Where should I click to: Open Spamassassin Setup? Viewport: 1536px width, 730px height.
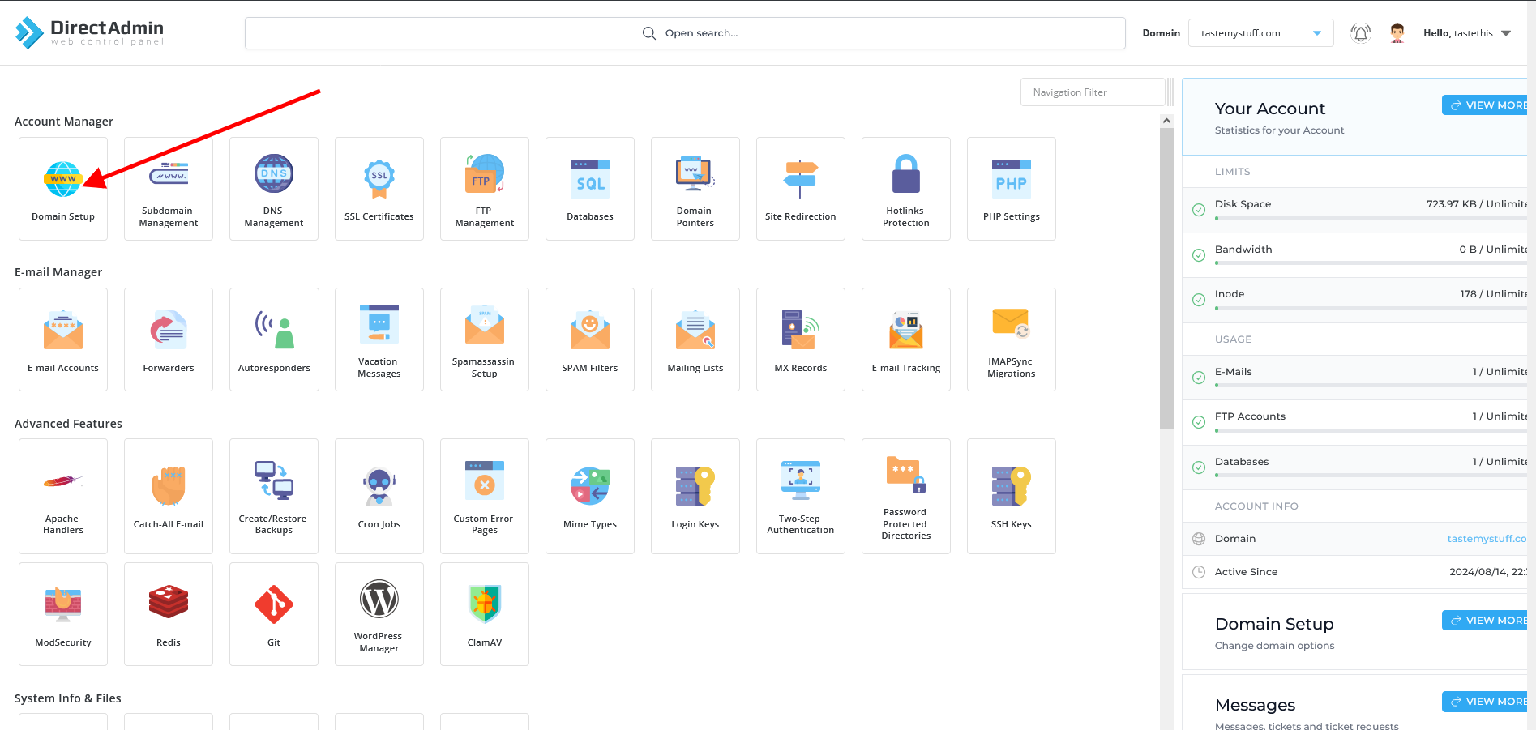coord(484,339)
